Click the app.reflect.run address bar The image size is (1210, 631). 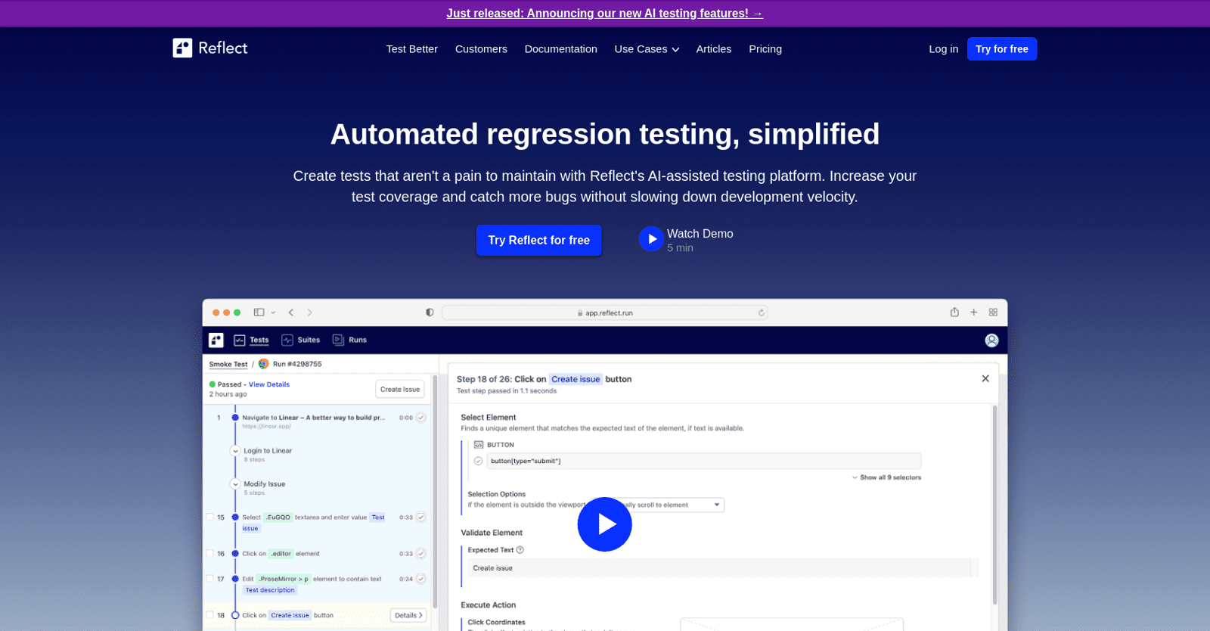605,312
